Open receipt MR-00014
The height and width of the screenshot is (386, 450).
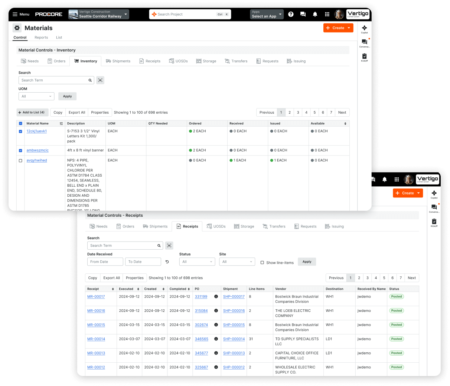click(x=96, y=339)
